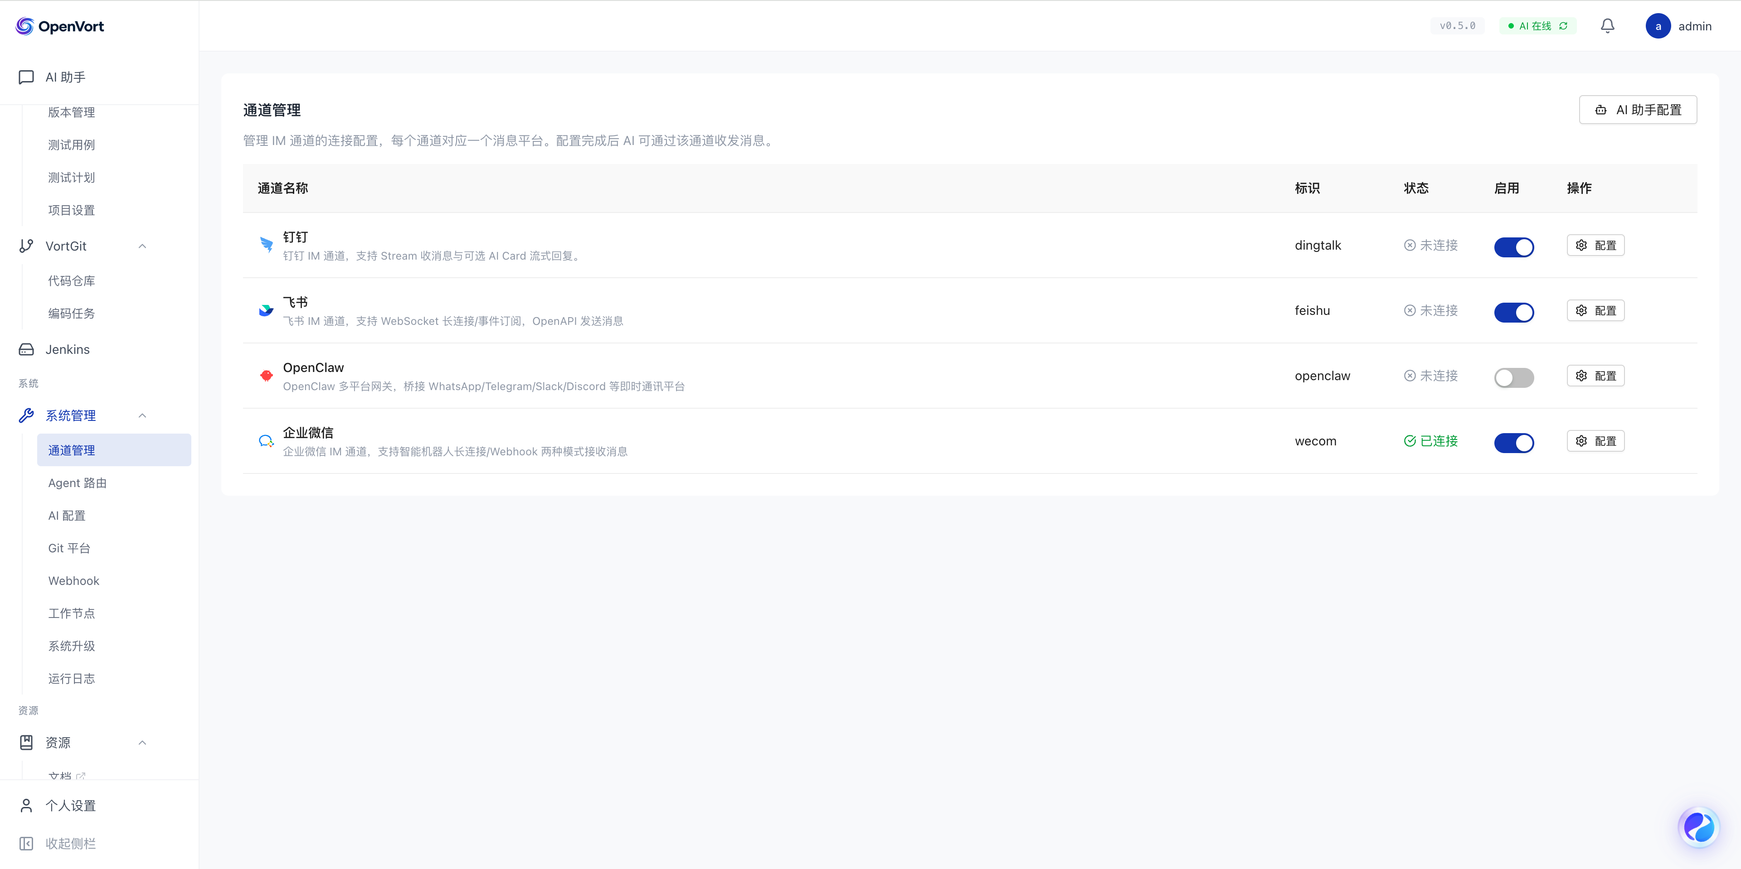Click the DingTalk channel icon
Viewport: 1741px width, 869px height.
pos(266,244)
